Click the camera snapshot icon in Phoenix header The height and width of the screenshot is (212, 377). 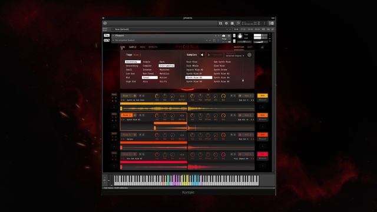click(x=224, y=35)
